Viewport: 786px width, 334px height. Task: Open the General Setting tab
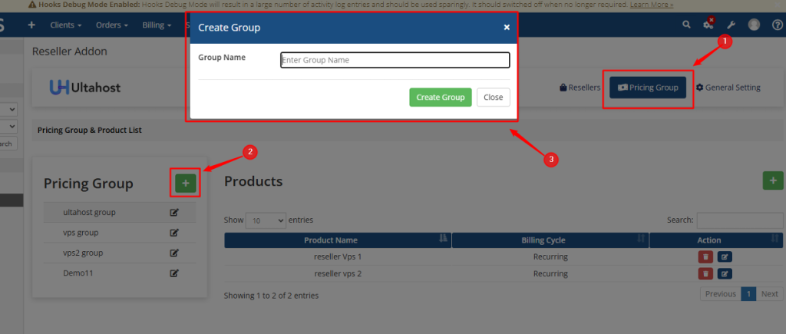tap(728, 88)
